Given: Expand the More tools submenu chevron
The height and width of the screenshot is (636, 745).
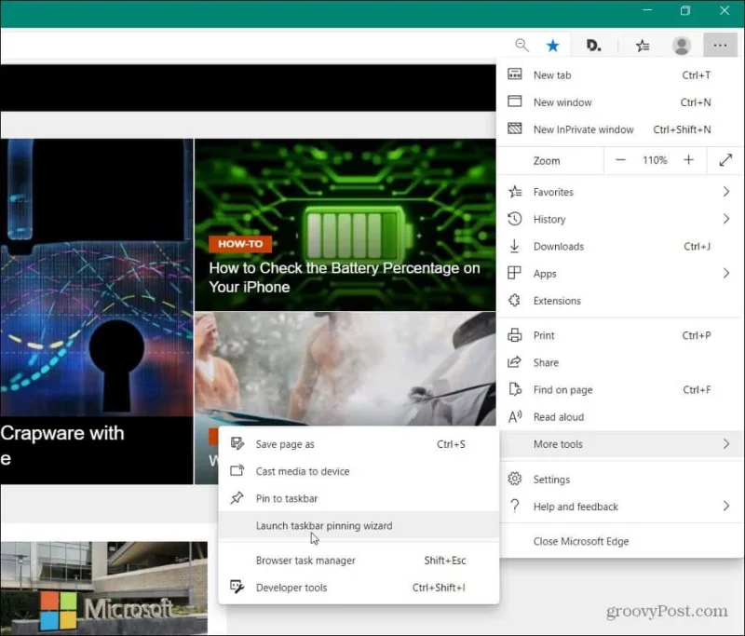Looking at the screenshot, I should [726, 443].
